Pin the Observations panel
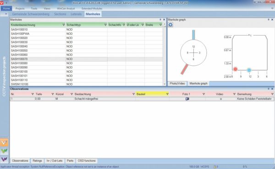This screenshot has height=169, width=275. pyautogui.click(x=269, y=89)
